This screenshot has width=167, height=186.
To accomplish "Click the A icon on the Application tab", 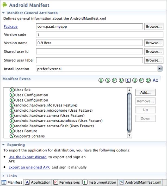I will click(27, 182).
